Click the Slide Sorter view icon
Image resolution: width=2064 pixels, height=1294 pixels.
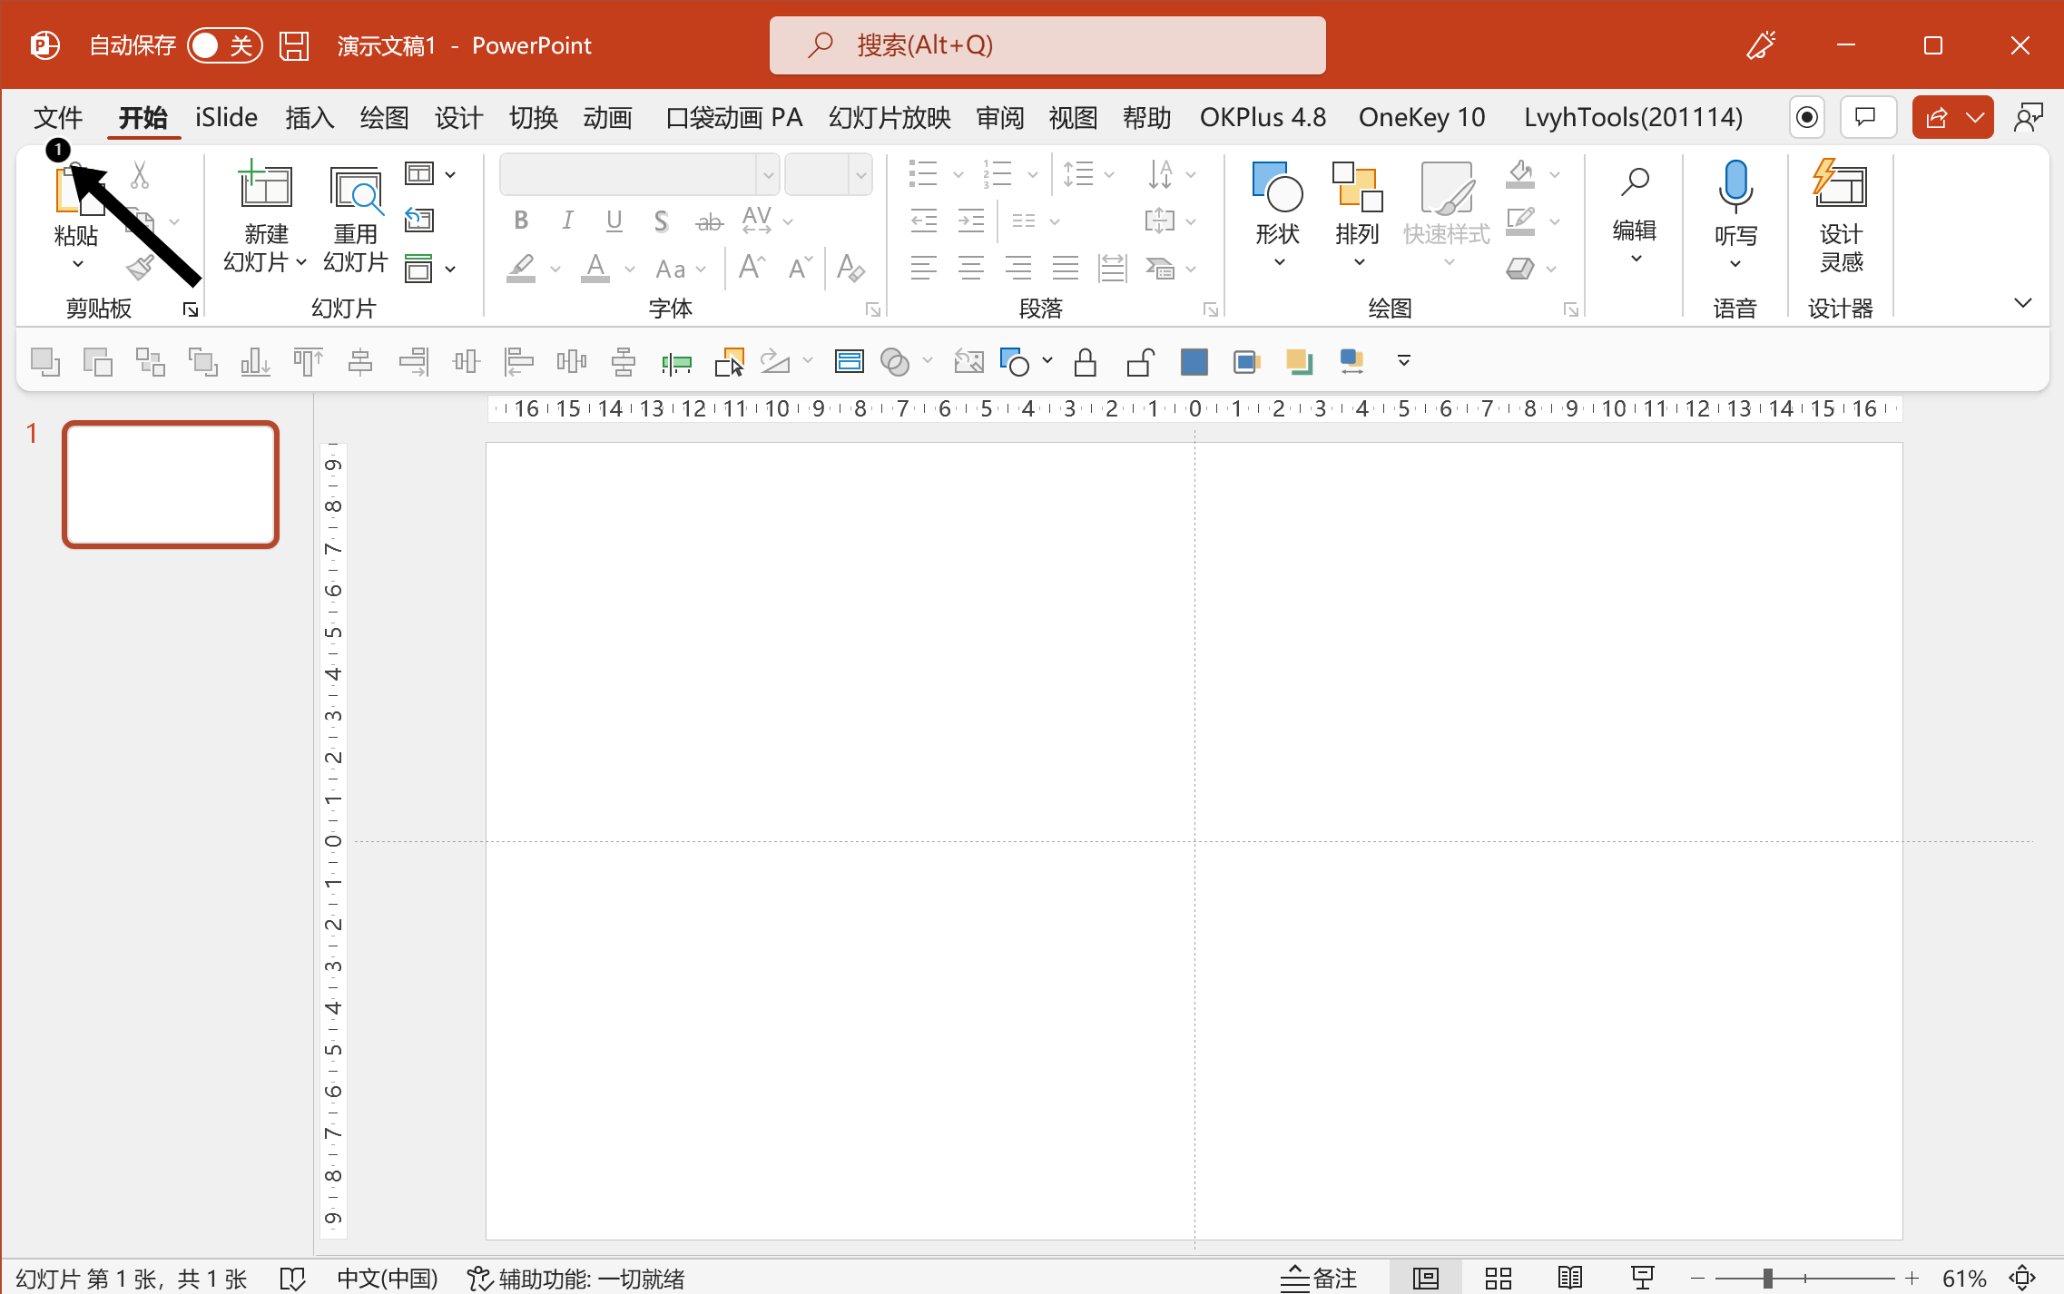point(1498,1279)
